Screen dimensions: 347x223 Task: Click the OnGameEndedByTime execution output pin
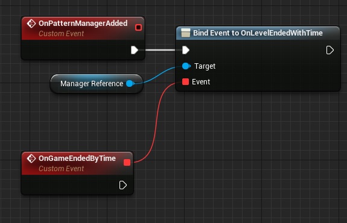click(123, 185)
